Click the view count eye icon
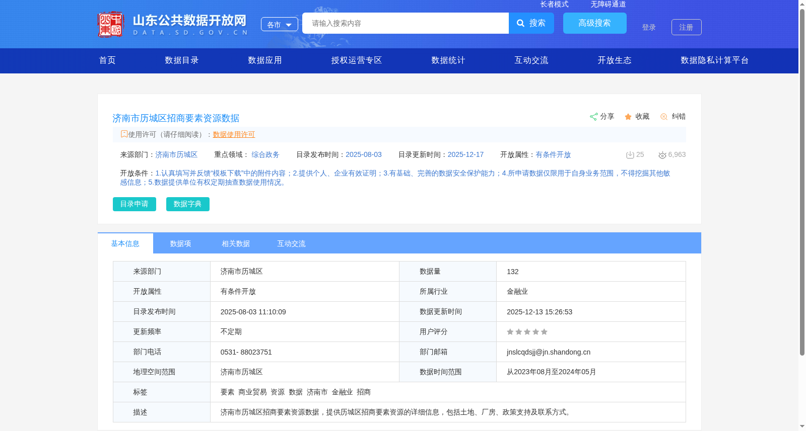 coord(662,155)
